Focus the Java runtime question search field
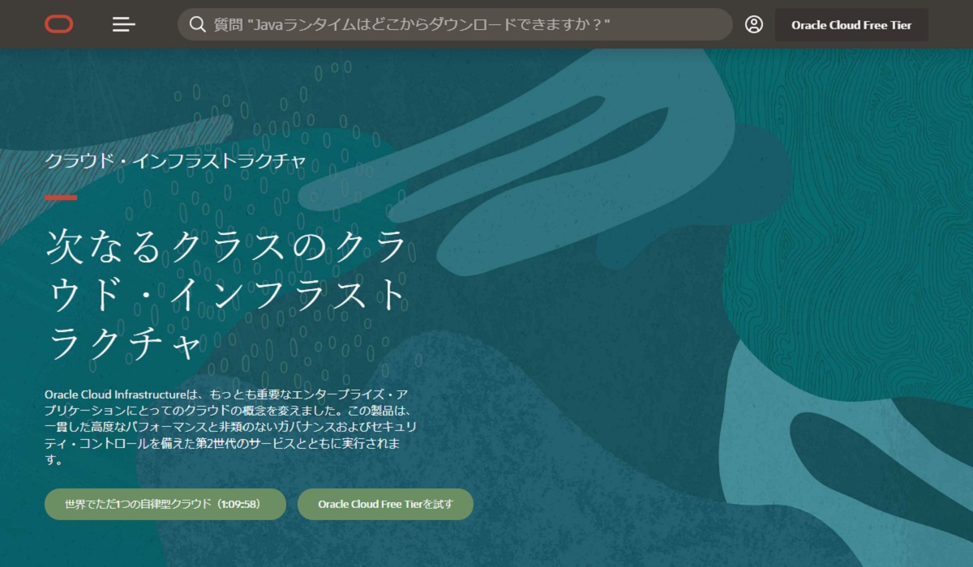 click(455, 24)
